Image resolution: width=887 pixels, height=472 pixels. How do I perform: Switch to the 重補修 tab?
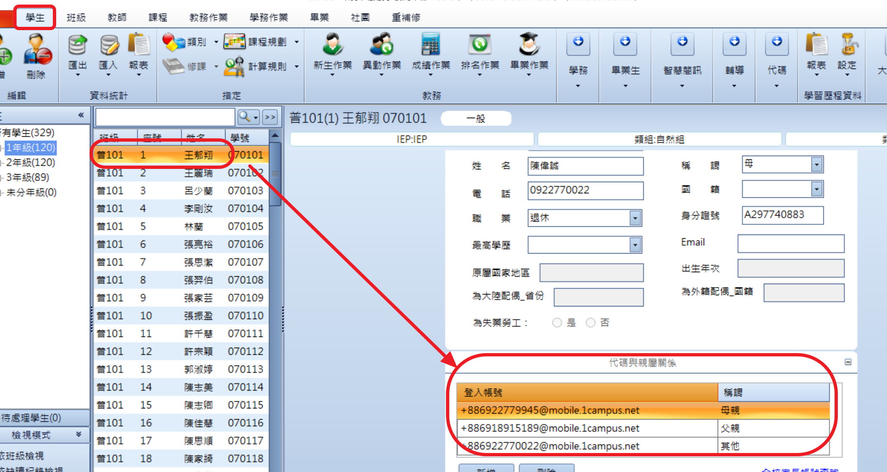tap(406, 17)
